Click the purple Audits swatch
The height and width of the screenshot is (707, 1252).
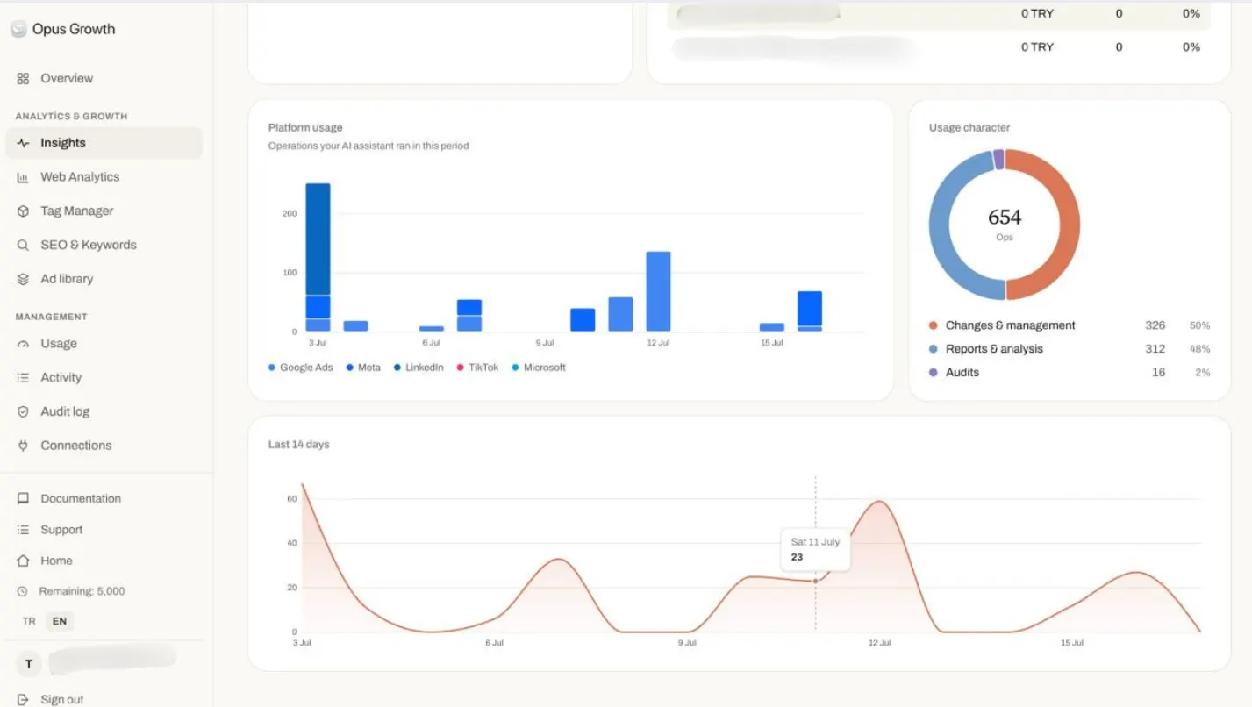[933, 373]
